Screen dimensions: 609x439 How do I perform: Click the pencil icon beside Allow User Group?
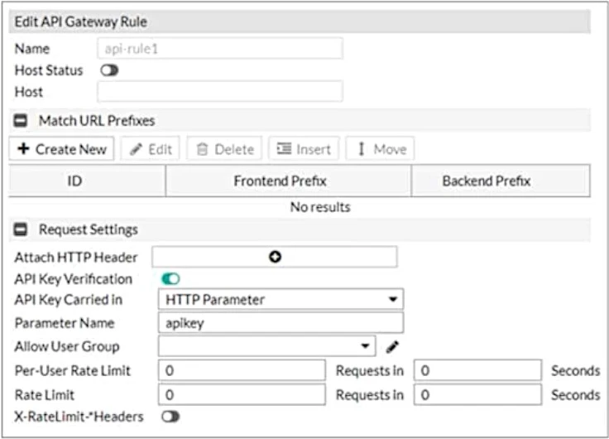(x=392, y=346)
